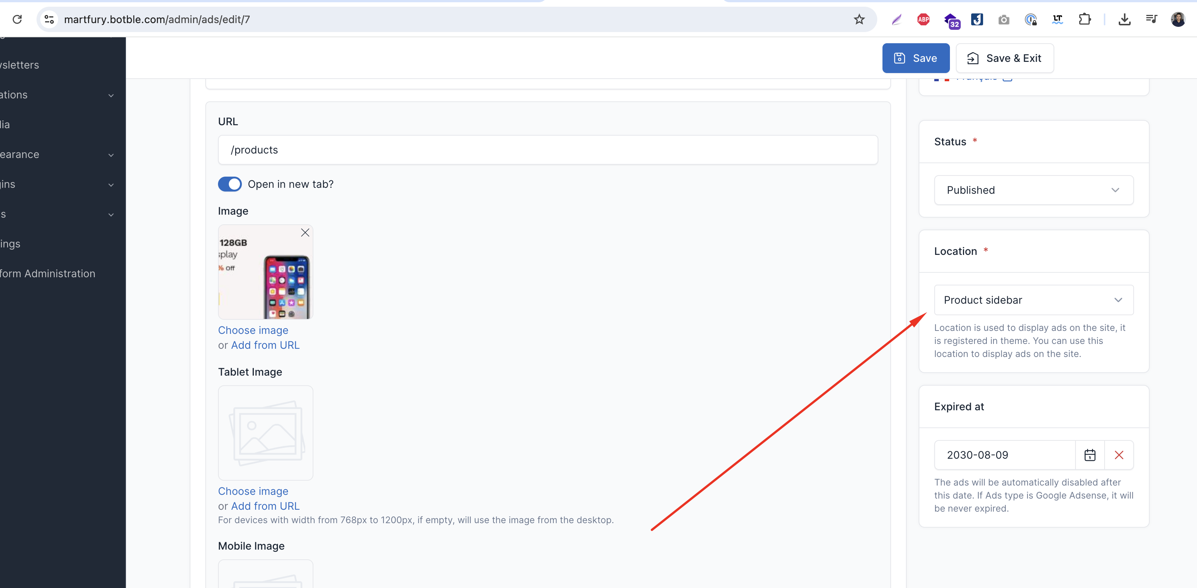Open the browser downloads icon
The height and width of the screenshot is (588, 1197).
[1124, 19]
